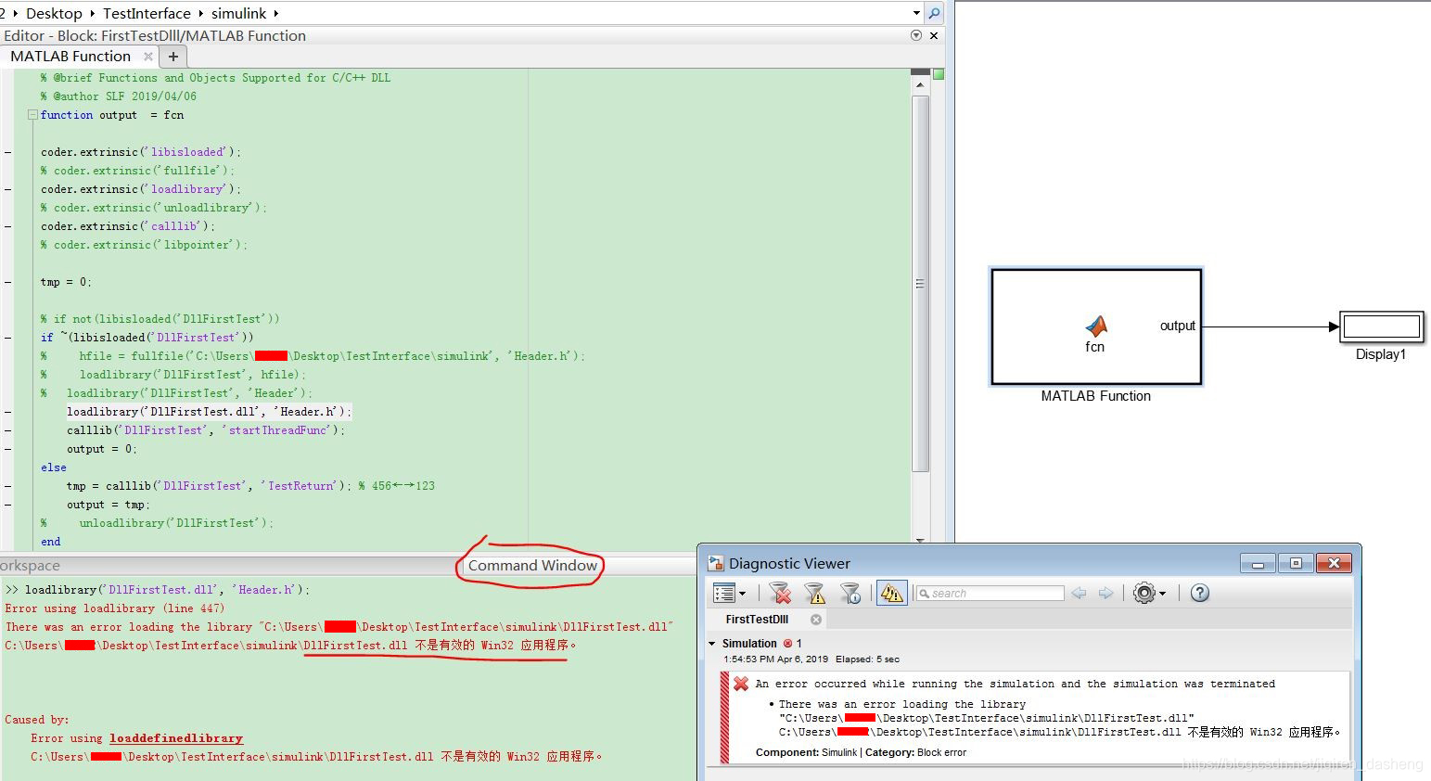Click the loadlibrary('DllFirstTest.dll', 'Header.h') code line
This screenshot has width=1431, height=781.
[209, 412]
